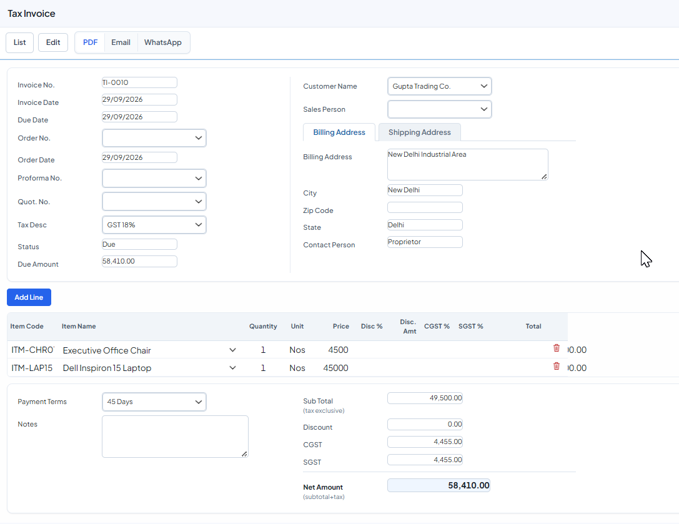Click the Contact Person field
This screenshot has height=524, width=679.
tap(425, 242)
